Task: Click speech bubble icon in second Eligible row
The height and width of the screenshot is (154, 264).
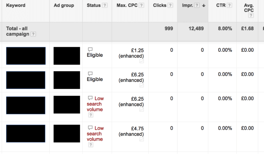Action: pos(90,73)
